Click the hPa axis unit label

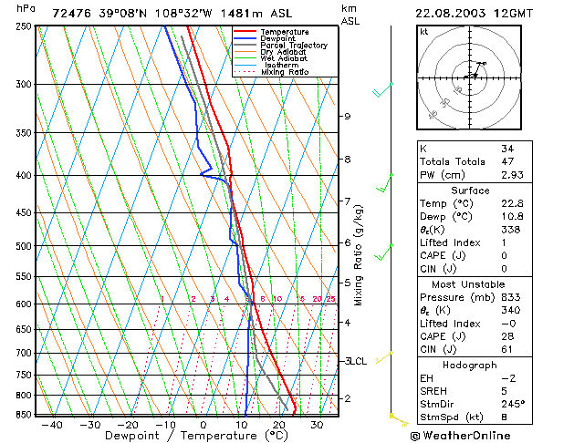coord(26,8)
